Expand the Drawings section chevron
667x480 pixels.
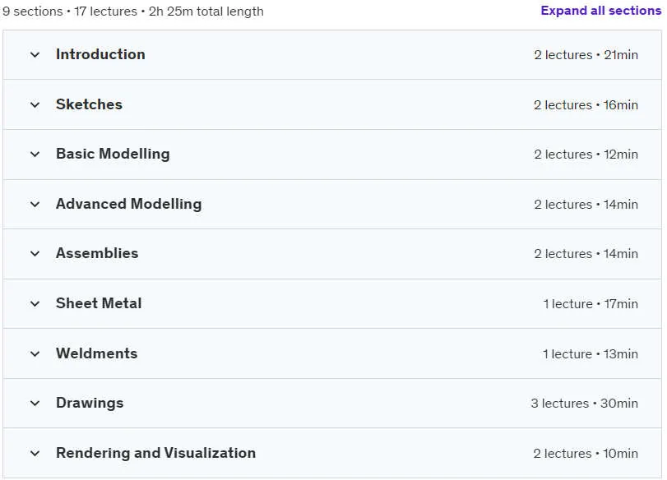click(x=35, y=404)
